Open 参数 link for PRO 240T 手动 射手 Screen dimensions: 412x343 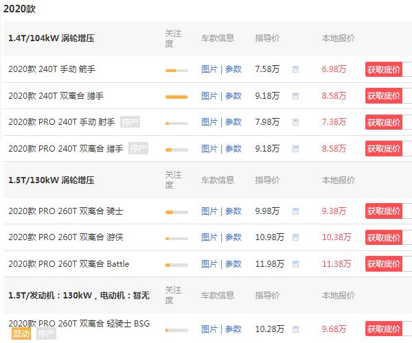tap(233, 122)
